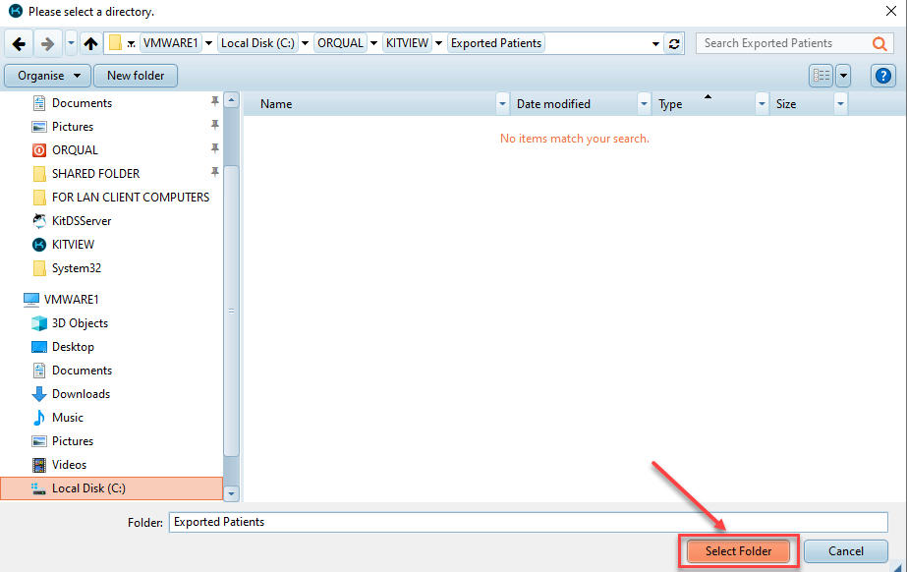Jump to ORQUAL in the address bar

(x=341, y=43)
